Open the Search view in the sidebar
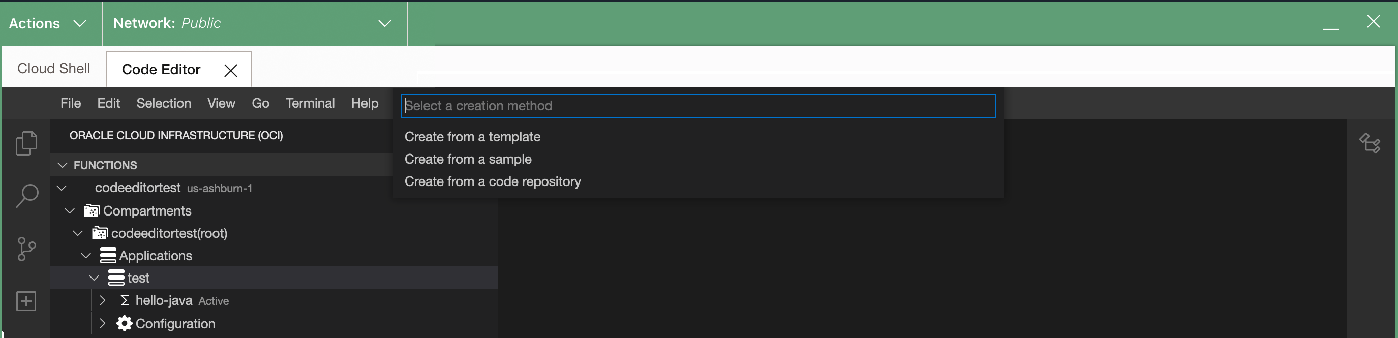1398x338 pixels. (x=26, y=195)
